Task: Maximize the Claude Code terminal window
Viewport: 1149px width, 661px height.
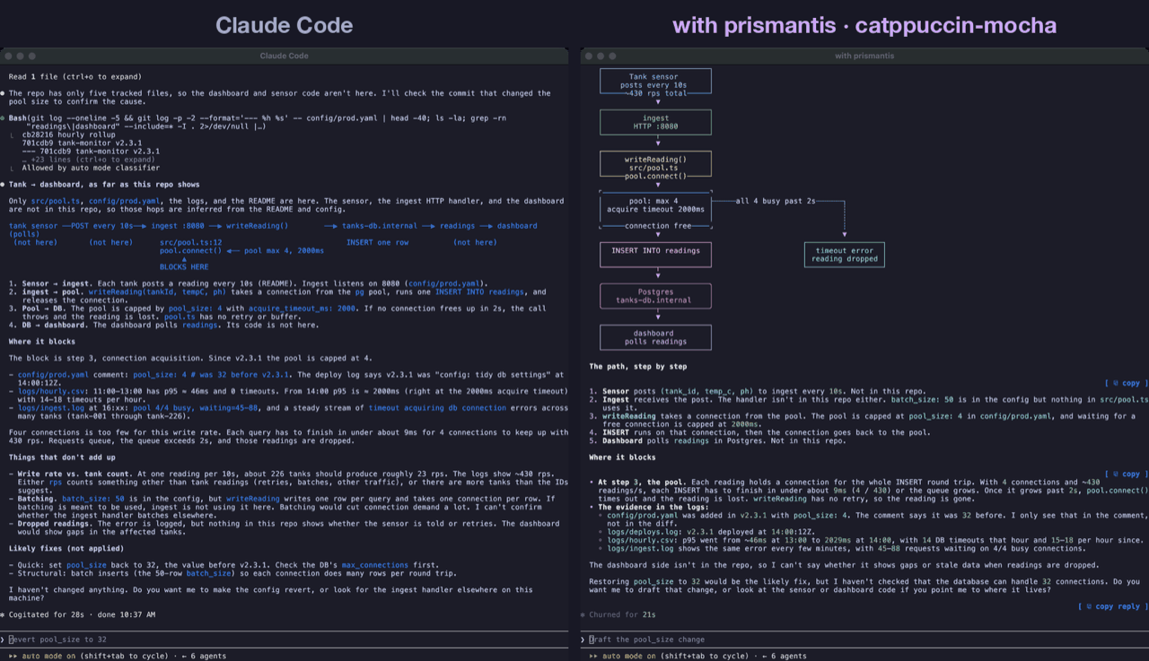Action: coord(31,56)
